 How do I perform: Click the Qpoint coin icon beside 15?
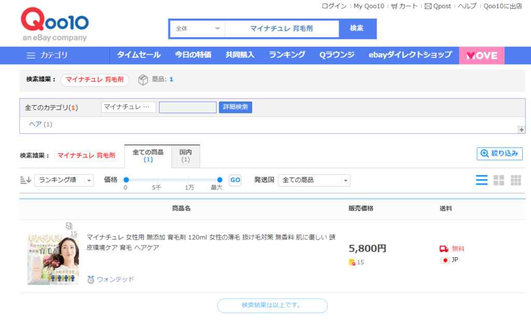coord(352,262)
